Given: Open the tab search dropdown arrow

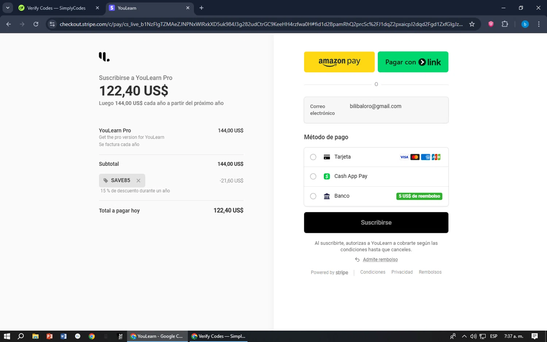Looking at the screenshot, I should click(x=7, y=8).
